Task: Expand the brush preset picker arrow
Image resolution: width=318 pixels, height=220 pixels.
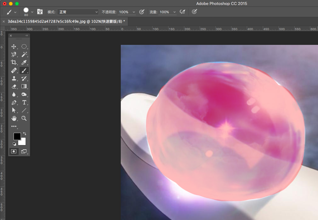Action: click(32, 12)
